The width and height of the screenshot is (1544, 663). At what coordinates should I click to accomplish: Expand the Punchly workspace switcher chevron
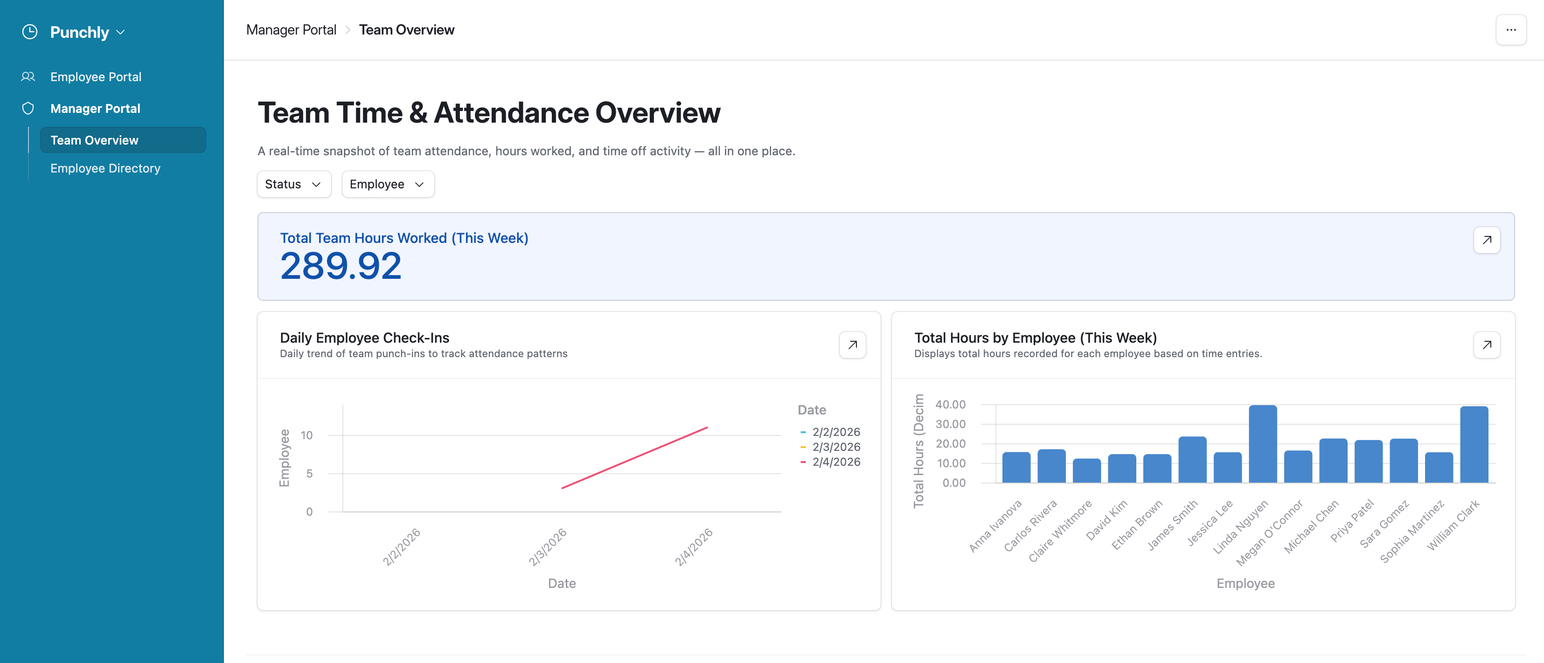120,32
